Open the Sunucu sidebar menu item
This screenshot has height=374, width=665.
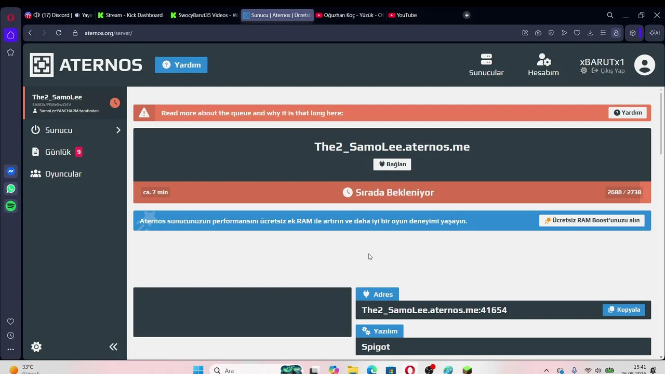75,130
